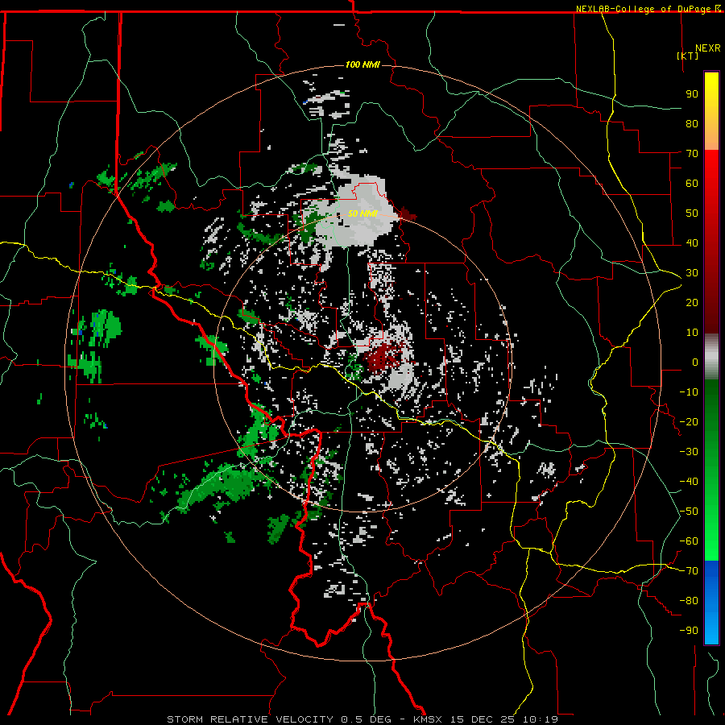Screen dimensions: 725x725
Task: Click the -50 value on velocity scale
Action: click(689, 512)
